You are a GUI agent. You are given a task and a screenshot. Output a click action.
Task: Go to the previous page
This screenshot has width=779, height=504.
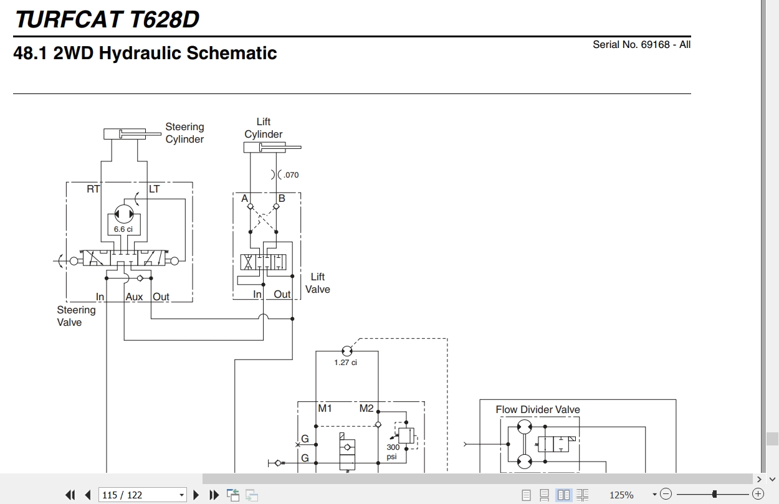click(x=88, y=495)
